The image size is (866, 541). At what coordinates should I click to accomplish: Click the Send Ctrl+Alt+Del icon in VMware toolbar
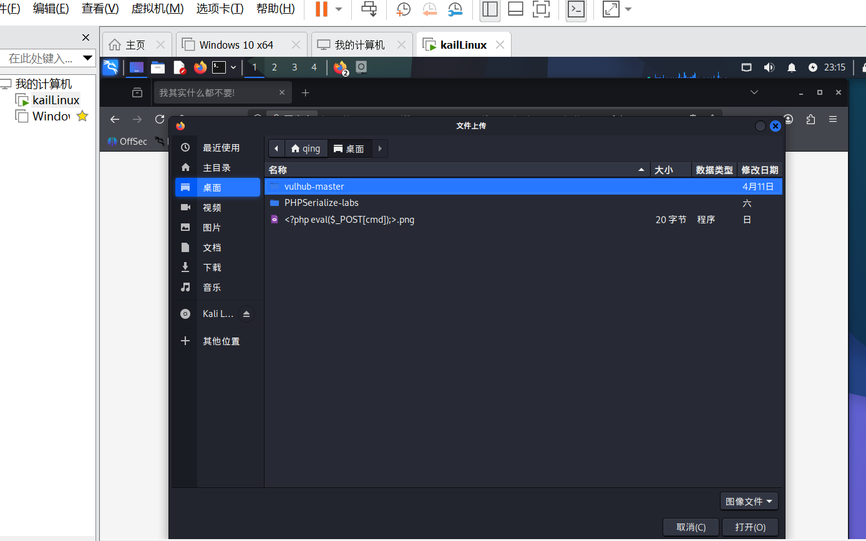(369, 9)
